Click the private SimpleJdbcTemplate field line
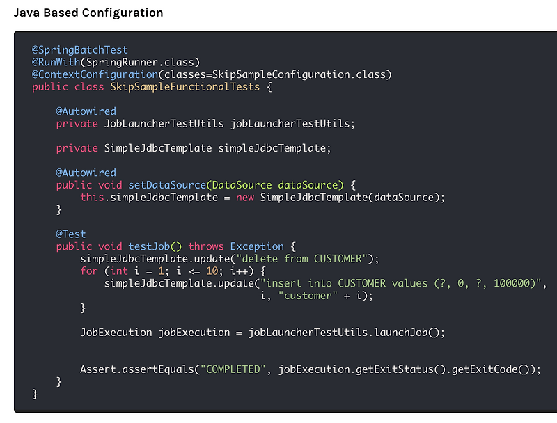This screenshot has height=423, width=557. pyautogui.click(x=194, y=148)
